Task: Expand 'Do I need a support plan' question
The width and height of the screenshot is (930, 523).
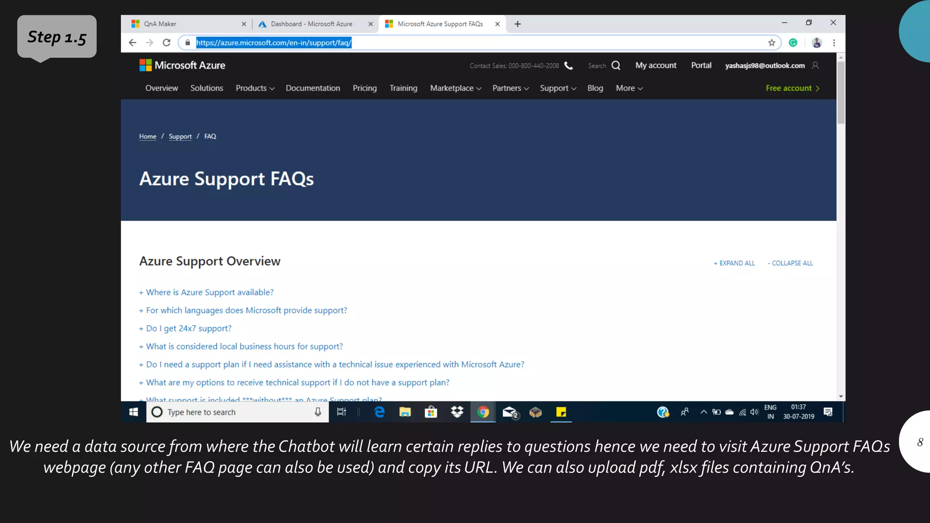Action: (x=332, y=365)
